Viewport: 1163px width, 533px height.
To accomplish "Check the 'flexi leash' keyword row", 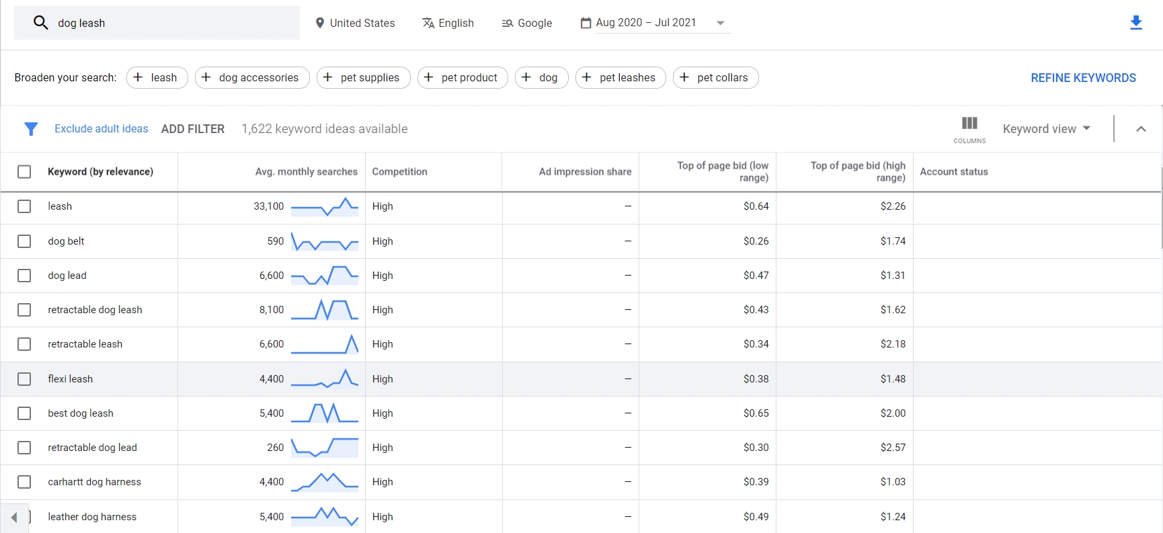I will tap(24, 379).
